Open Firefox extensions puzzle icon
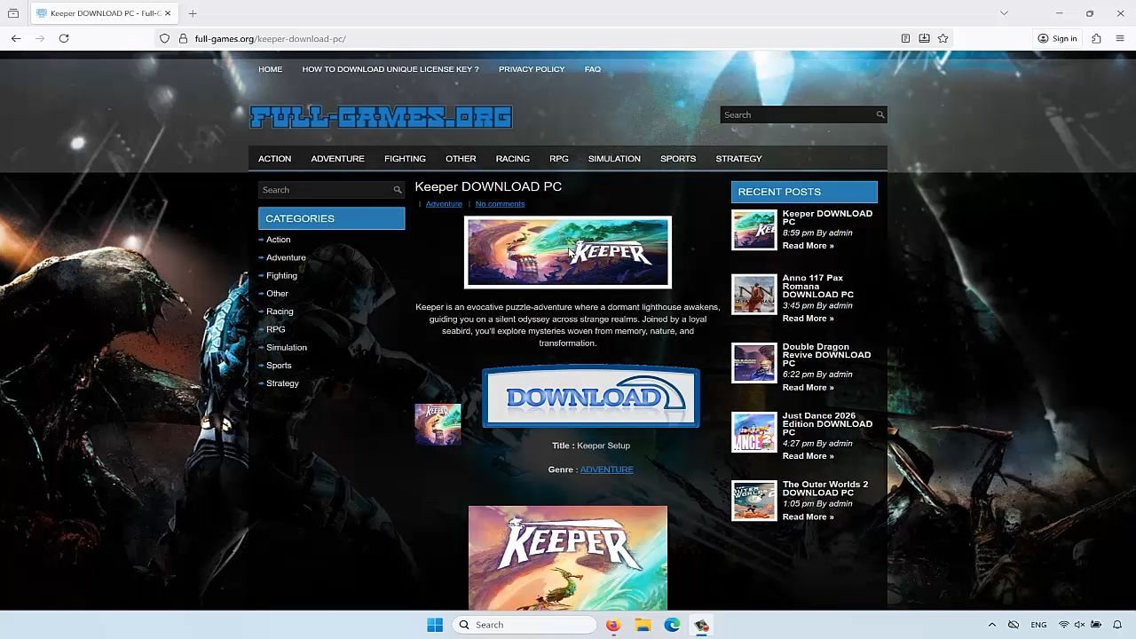The height and width of the screenshot is (639, 1136). (1096, 38)
